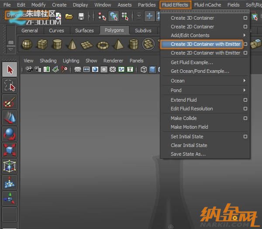Activate the Rotate tool
Image resolution: width=262 pixels, height=229 pixels.
pyautogui.click(x=10, y=134)
